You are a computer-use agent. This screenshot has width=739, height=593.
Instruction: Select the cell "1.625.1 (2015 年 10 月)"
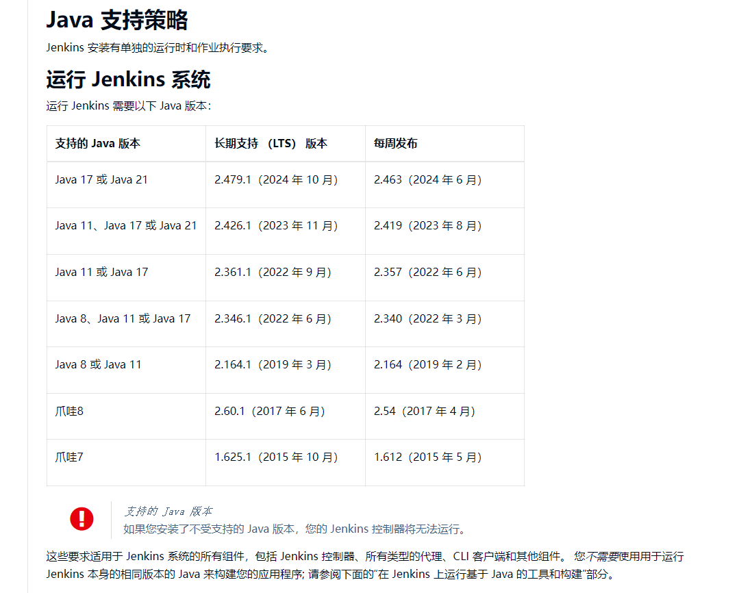(x=286, y=462)
